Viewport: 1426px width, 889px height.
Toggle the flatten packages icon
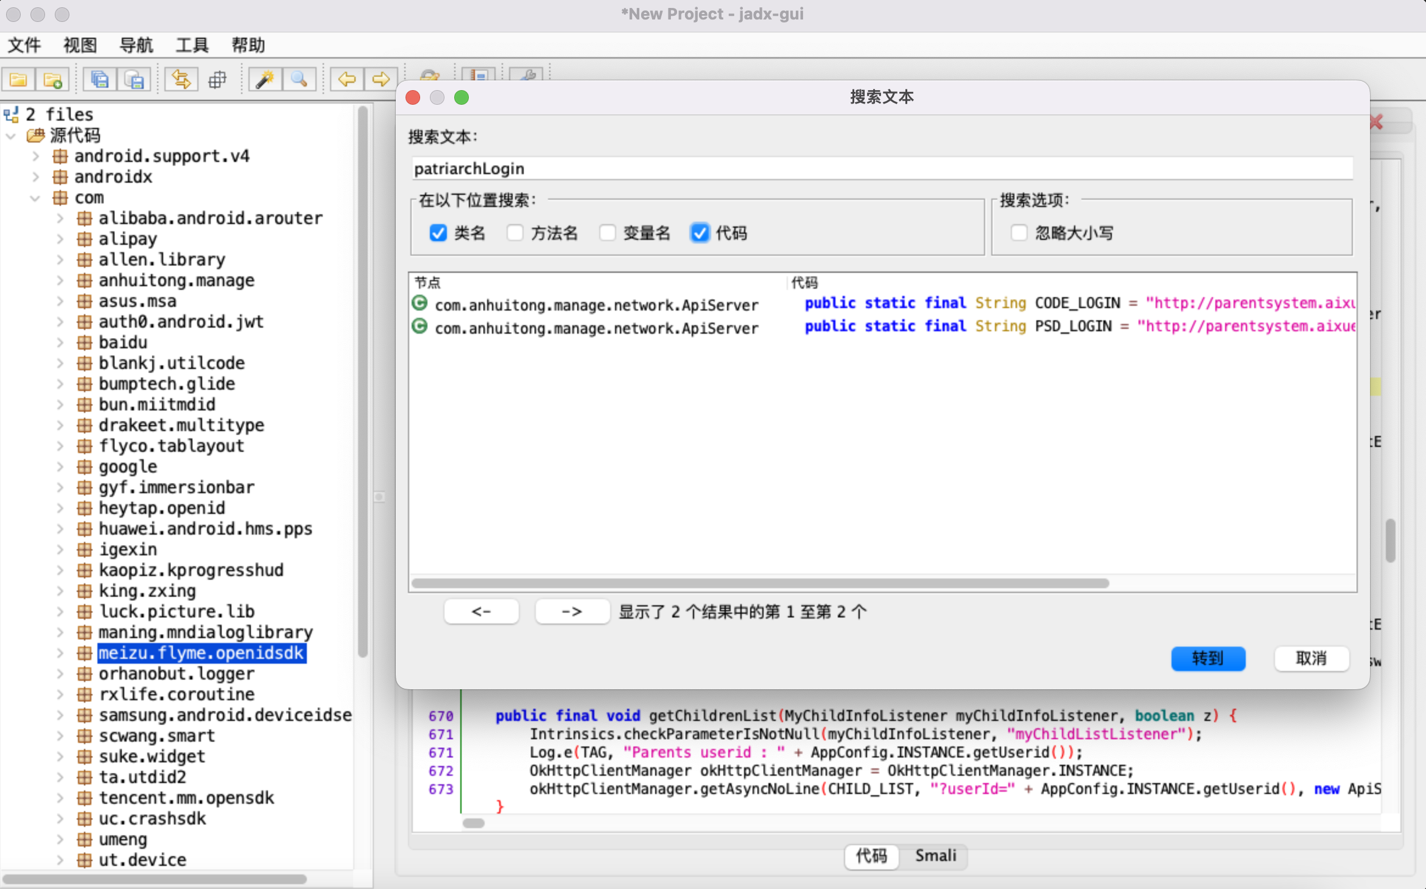217,80
